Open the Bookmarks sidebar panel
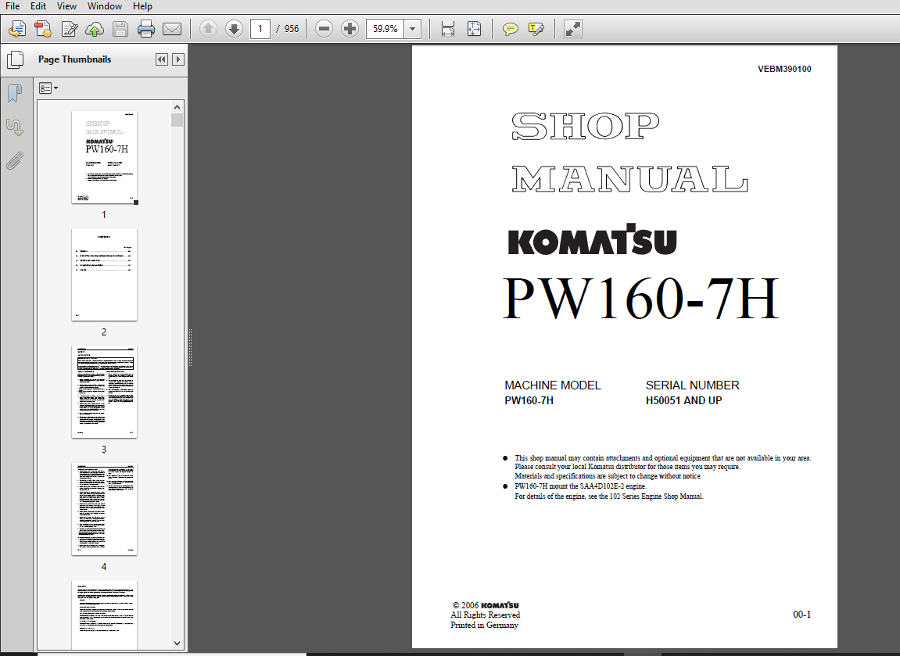Viewport: 900px width, 656px height. pyautogui.click(x=15, y=93)
